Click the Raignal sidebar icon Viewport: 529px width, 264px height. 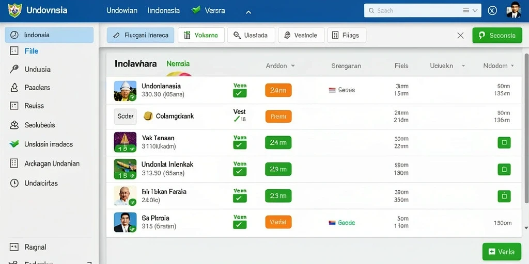coord(14,247)
